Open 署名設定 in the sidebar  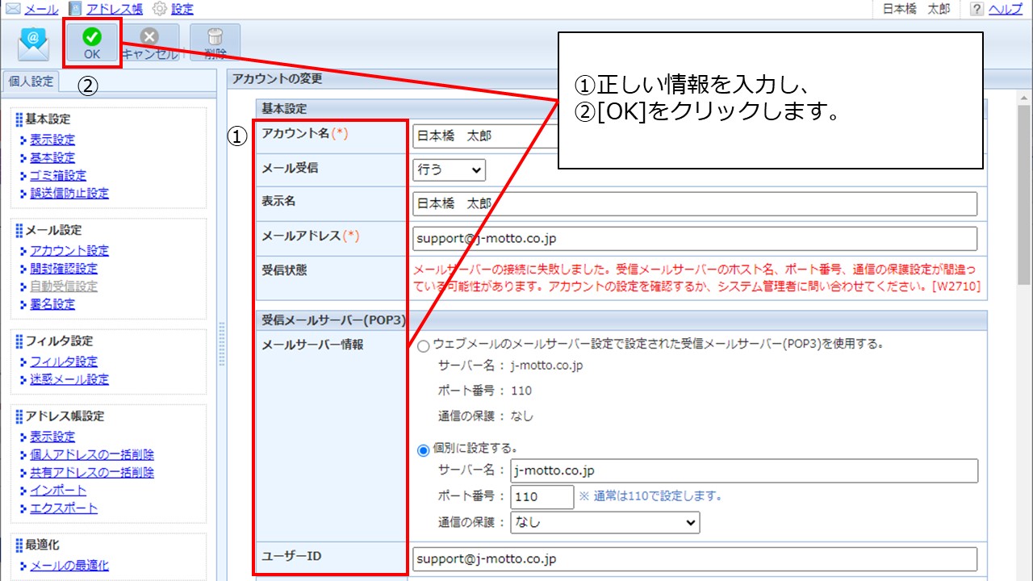click(52, 304)
